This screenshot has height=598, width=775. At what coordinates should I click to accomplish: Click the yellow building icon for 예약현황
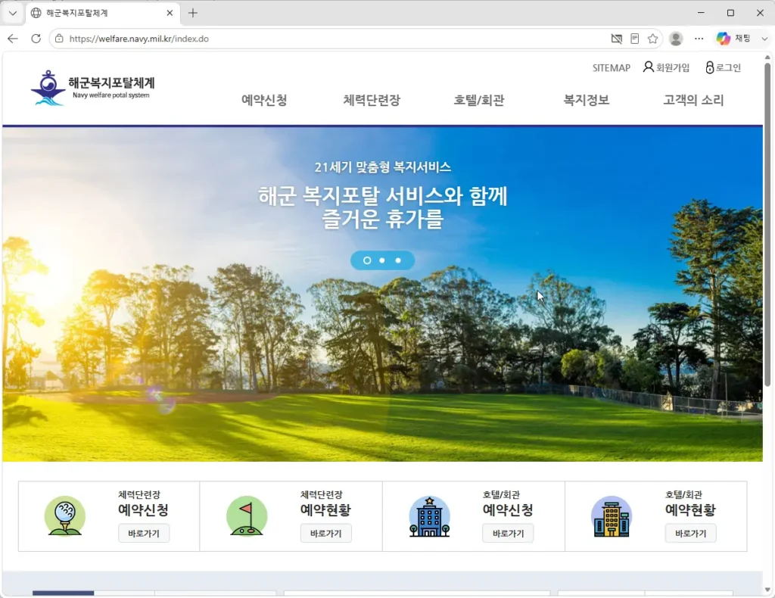click(612, 516)
